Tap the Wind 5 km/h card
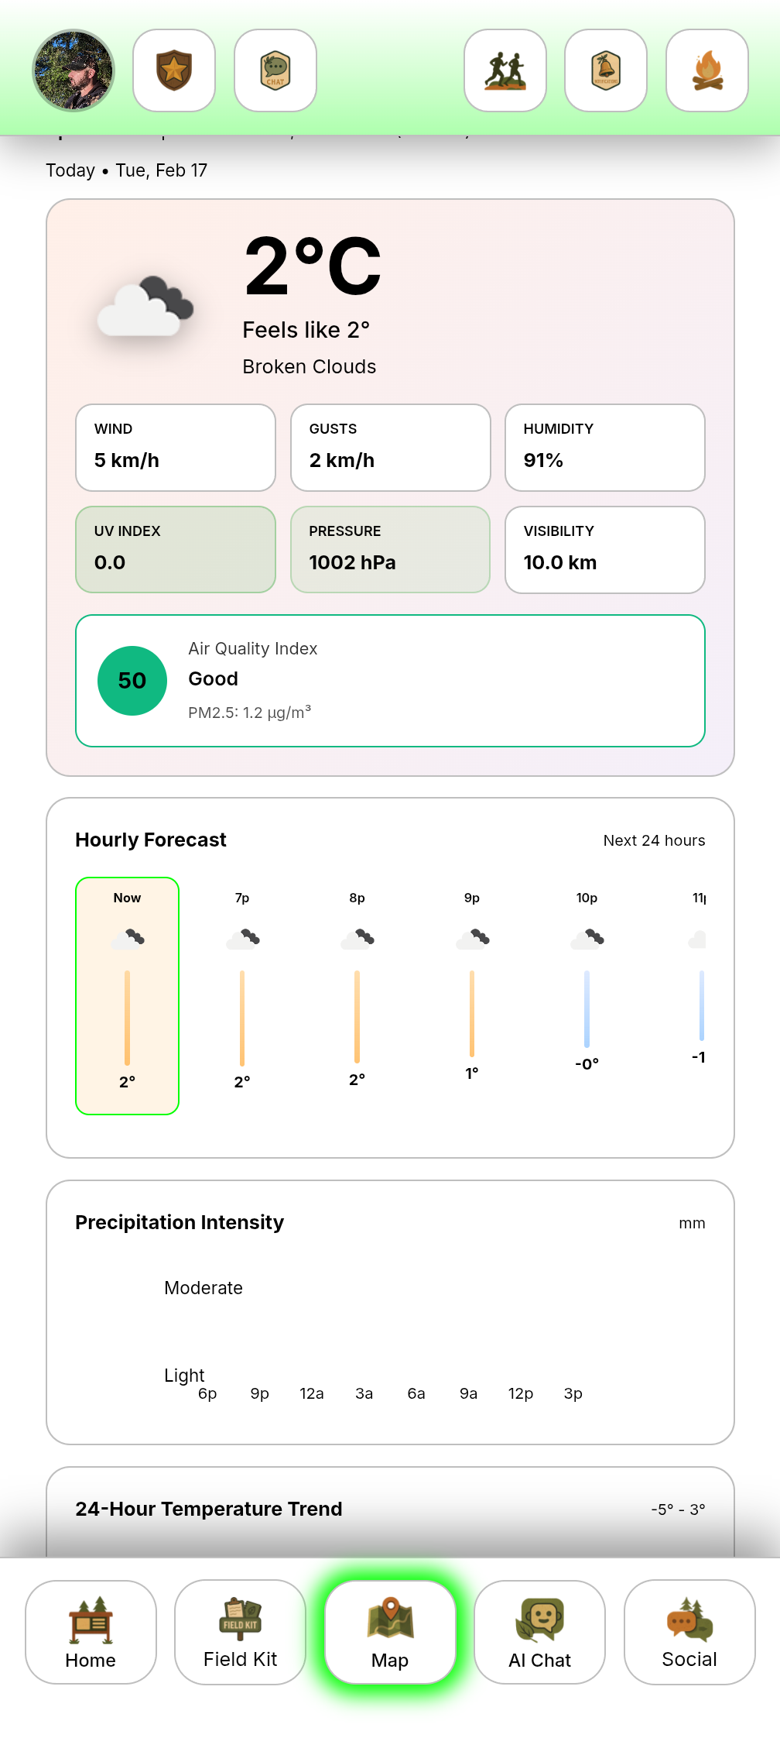The image size is (780, 1738). [x=176, y=448]
